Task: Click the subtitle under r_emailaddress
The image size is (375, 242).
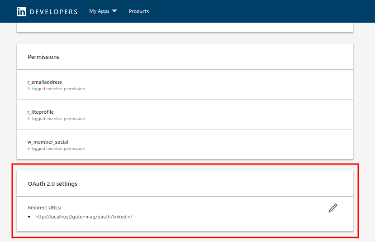Action: [56, 89]
